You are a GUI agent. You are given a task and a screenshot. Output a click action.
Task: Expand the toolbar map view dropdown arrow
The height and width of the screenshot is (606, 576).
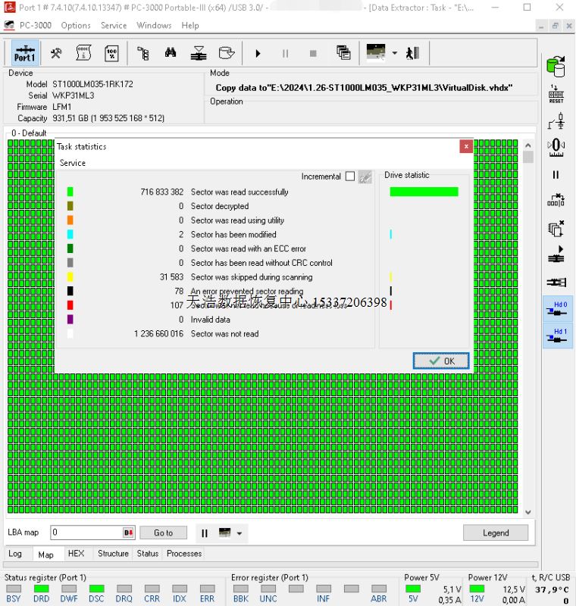coord(394,53)
